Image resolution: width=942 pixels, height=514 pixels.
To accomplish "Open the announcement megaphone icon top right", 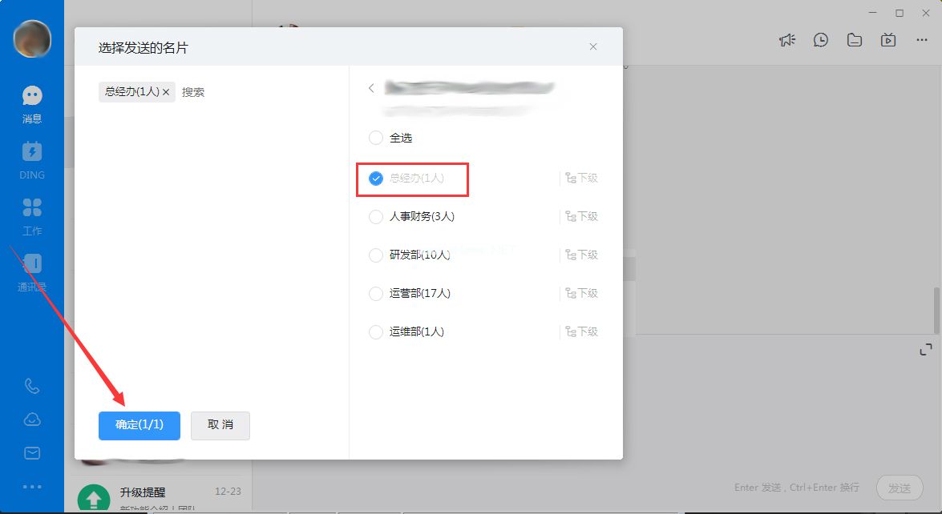I will 786,38.
